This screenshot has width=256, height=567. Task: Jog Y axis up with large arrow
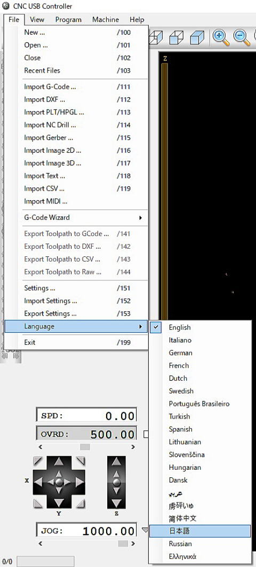click(x=59, y=461)
